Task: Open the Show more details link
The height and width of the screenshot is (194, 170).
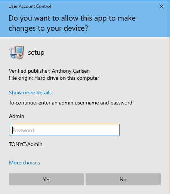Action: pyautogui.click(x=30, y=93)
